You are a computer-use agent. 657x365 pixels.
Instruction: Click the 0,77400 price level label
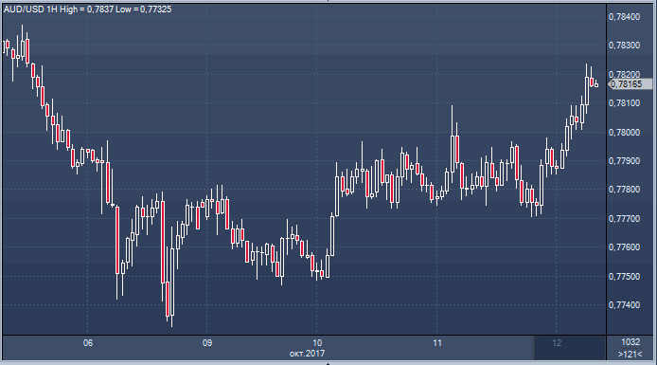(624, 305)
